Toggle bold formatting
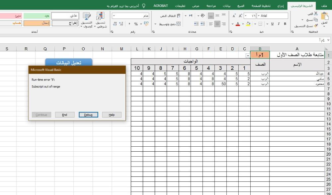The image size is (332, 195). 285,24
